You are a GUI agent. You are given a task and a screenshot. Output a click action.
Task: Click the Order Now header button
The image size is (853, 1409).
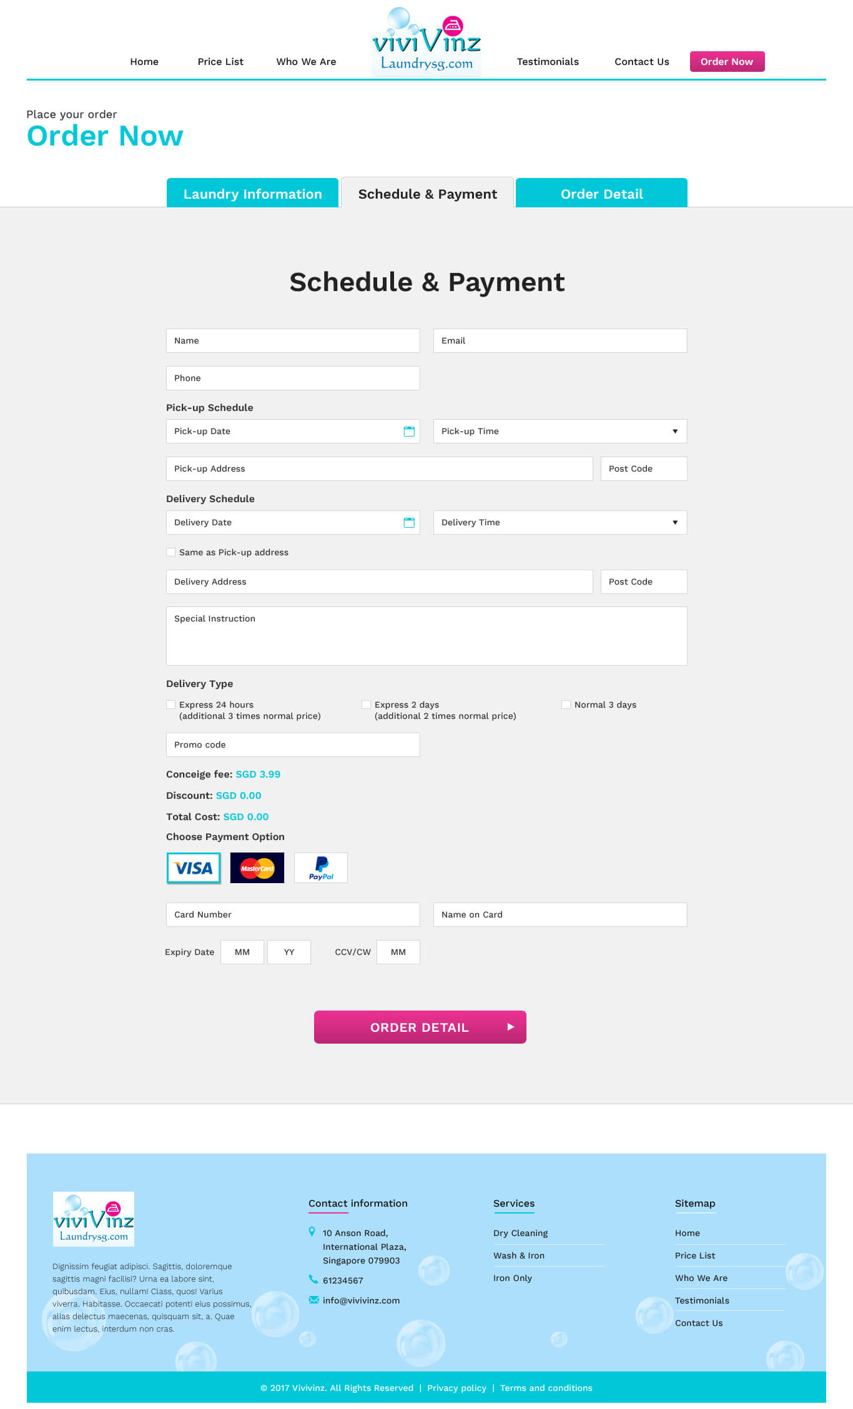pos(727,62)
